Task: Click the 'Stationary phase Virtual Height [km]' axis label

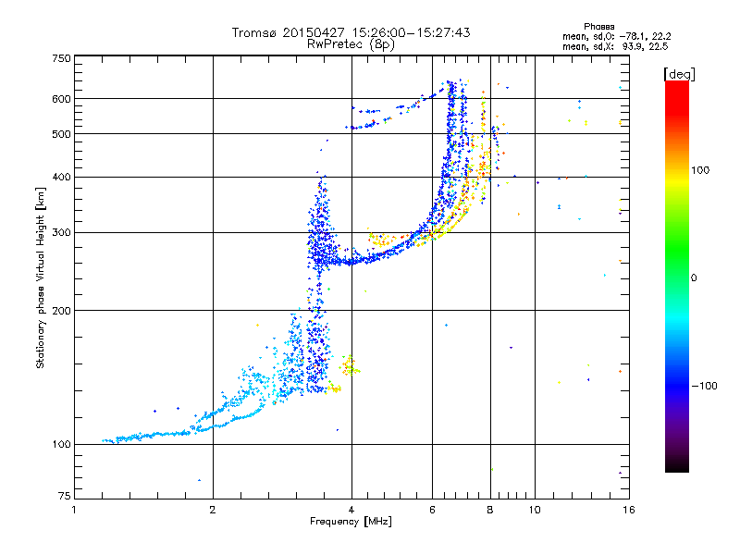Action: tap(41, 277)
